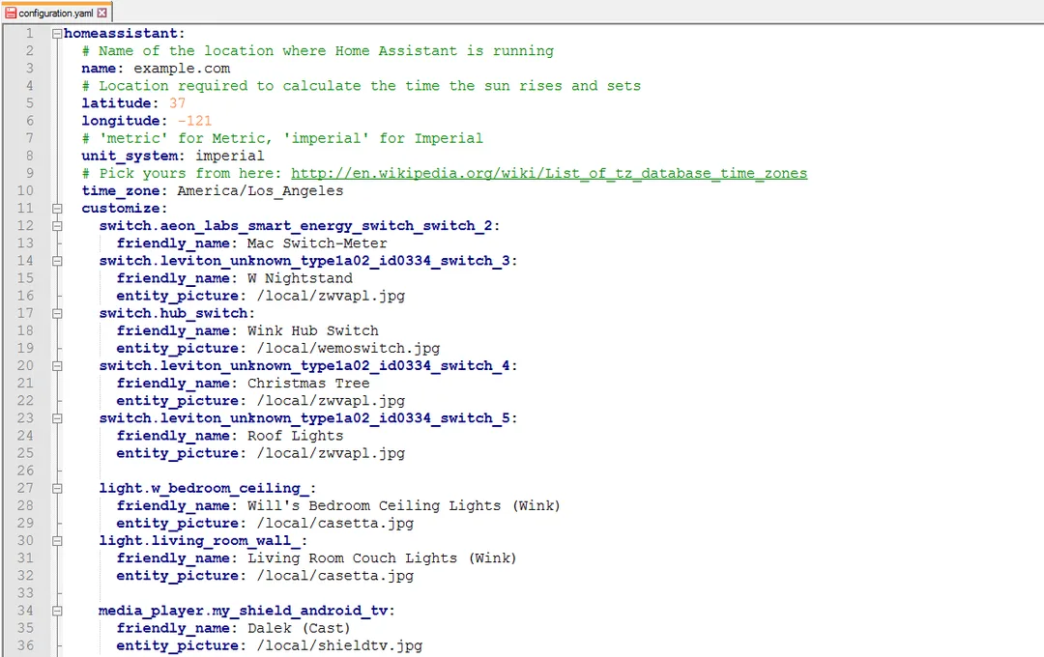This screenshot has width=1044, height=657.
Task: Click the /local/wemoswitch.jpg path
Action: coord(348,348)
